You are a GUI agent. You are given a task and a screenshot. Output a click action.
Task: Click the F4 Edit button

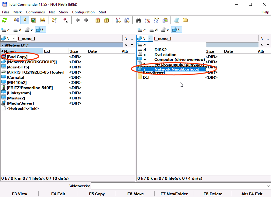[x=58, y=194]
